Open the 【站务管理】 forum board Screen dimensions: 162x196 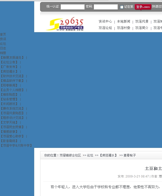(x=9, y=99)
